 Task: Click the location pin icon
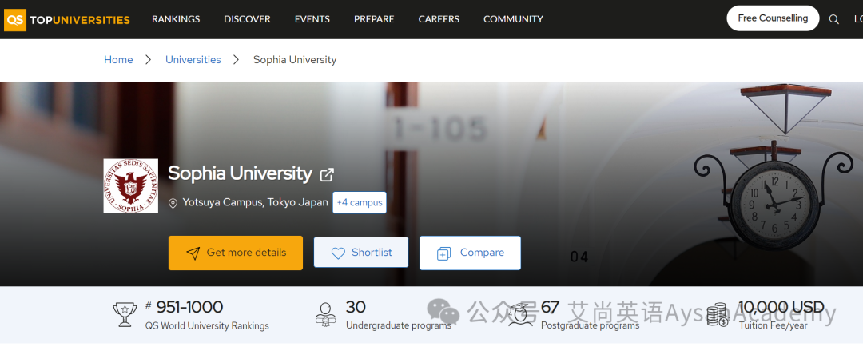pyautogui.click(x=173, y=203)
